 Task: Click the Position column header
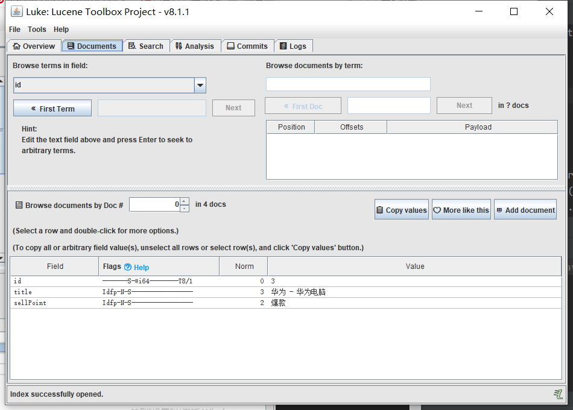[291, 127]
